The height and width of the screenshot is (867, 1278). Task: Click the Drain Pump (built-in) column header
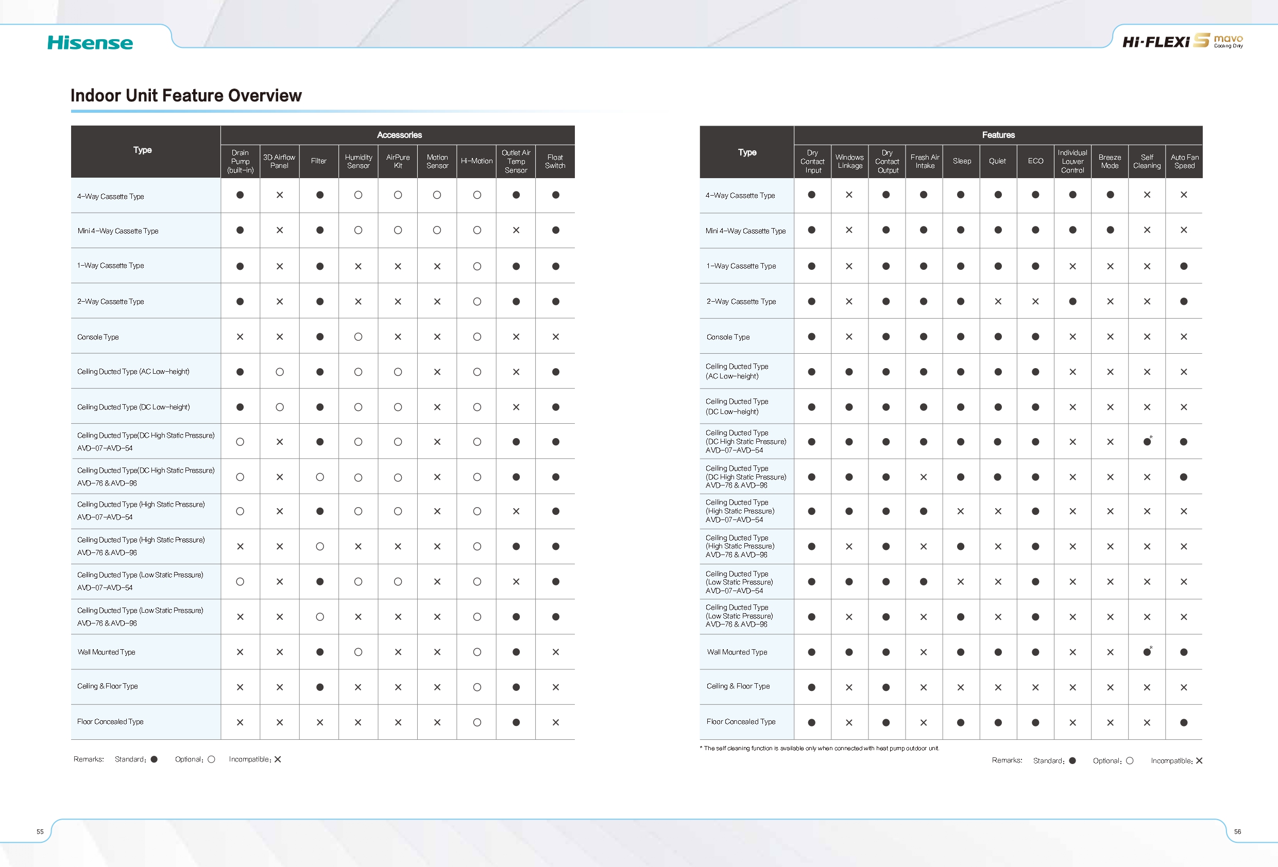coord(241,161)
